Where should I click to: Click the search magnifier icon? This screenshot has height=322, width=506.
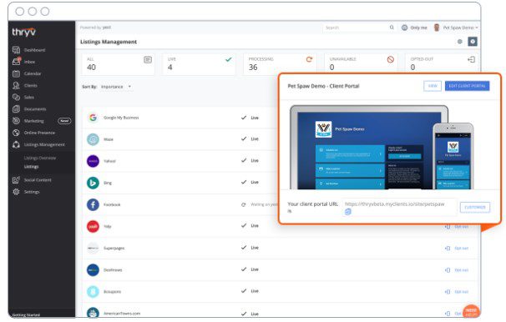click(392, 28)
